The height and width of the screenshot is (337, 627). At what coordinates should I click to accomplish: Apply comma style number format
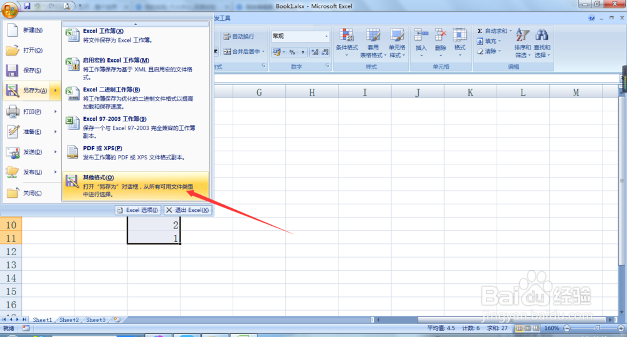(303, 53)
